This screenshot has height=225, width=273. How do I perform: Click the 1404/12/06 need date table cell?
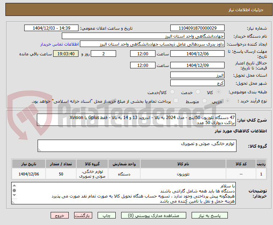tap(29, 174)
